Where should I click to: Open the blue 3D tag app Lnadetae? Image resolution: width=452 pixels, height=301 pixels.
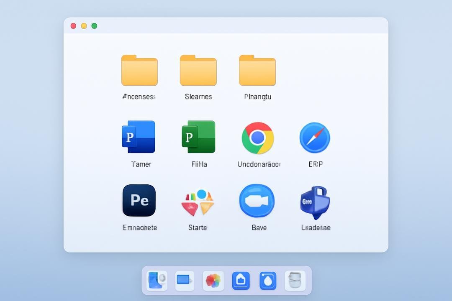tap(315, 202)
